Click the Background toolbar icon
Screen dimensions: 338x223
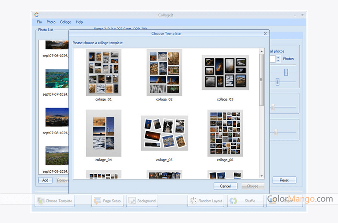point(132,201)
